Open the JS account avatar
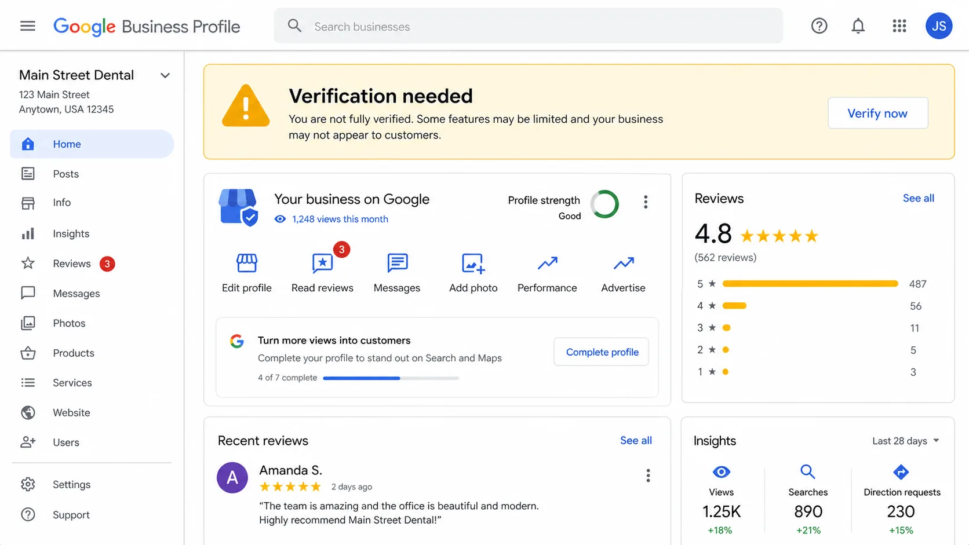The height and width of the screenshot is (545, 969). [939, 26]
